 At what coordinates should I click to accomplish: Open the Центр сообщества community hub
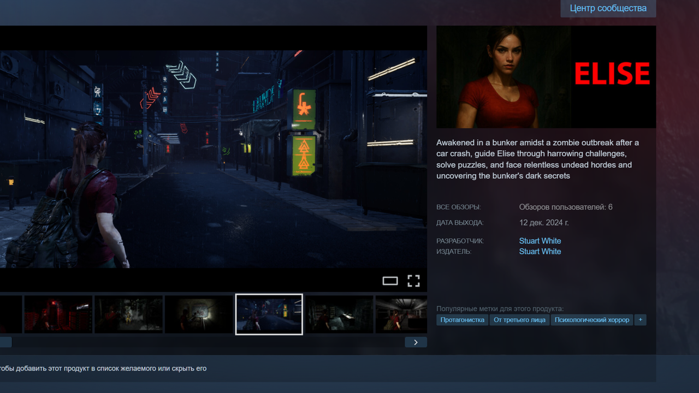(x=608, y=8)
